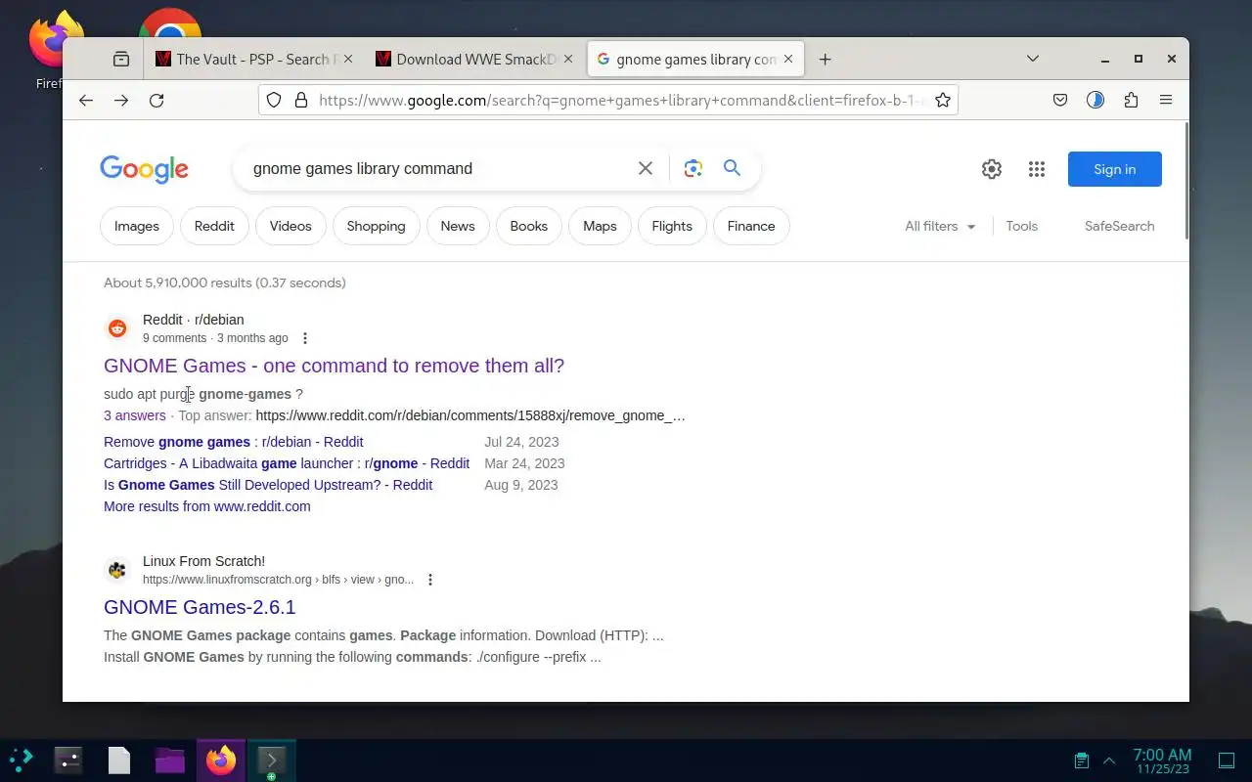This screenshot has width=1252, height=782.
Task: Expand the list all tabs chevron
Action: (x=1032, y=59)
